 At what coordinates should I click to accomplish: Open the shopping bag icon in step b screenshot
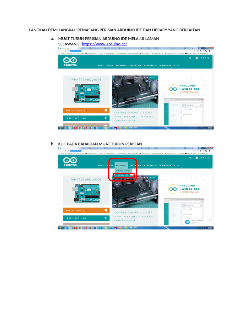196,158
